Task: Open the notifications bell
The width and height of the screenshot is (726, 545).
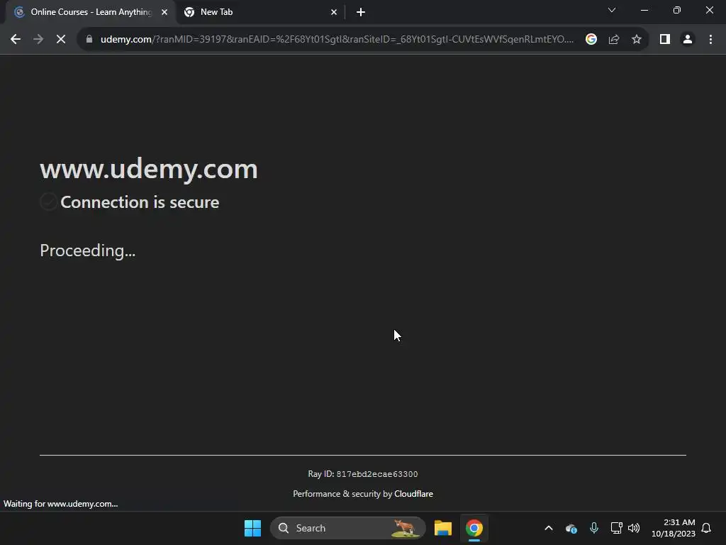Action: click(x=706, y=528)
